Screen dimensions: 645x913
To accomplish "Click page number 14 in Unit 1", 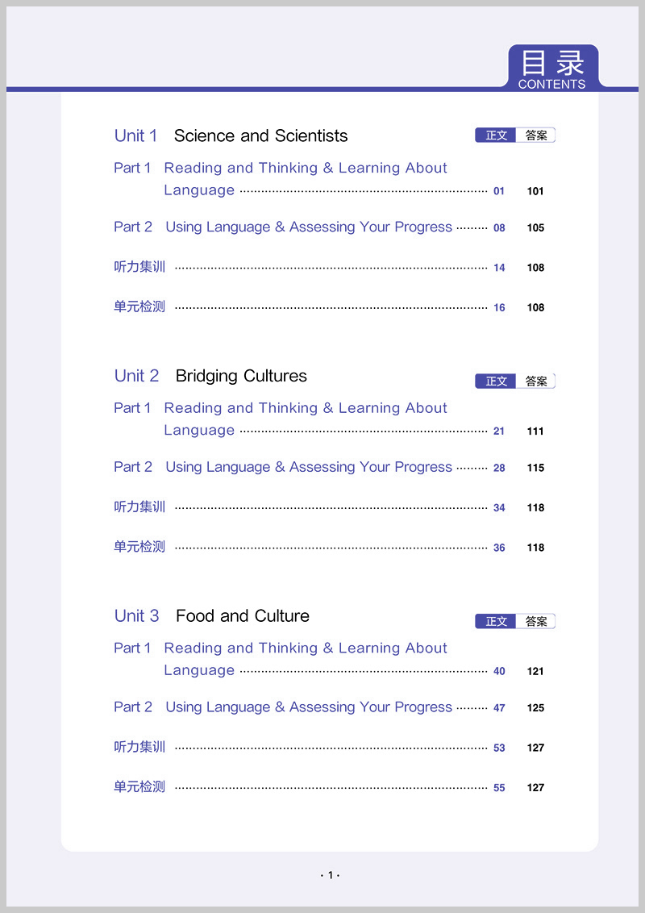I will [x=499, y=268].
